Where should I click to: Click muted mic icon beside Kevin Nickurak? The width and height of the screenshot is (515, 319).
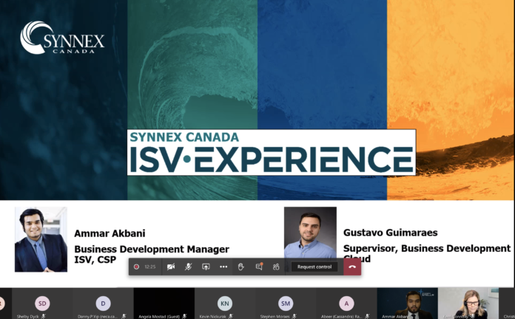click(x=231, y=316)
